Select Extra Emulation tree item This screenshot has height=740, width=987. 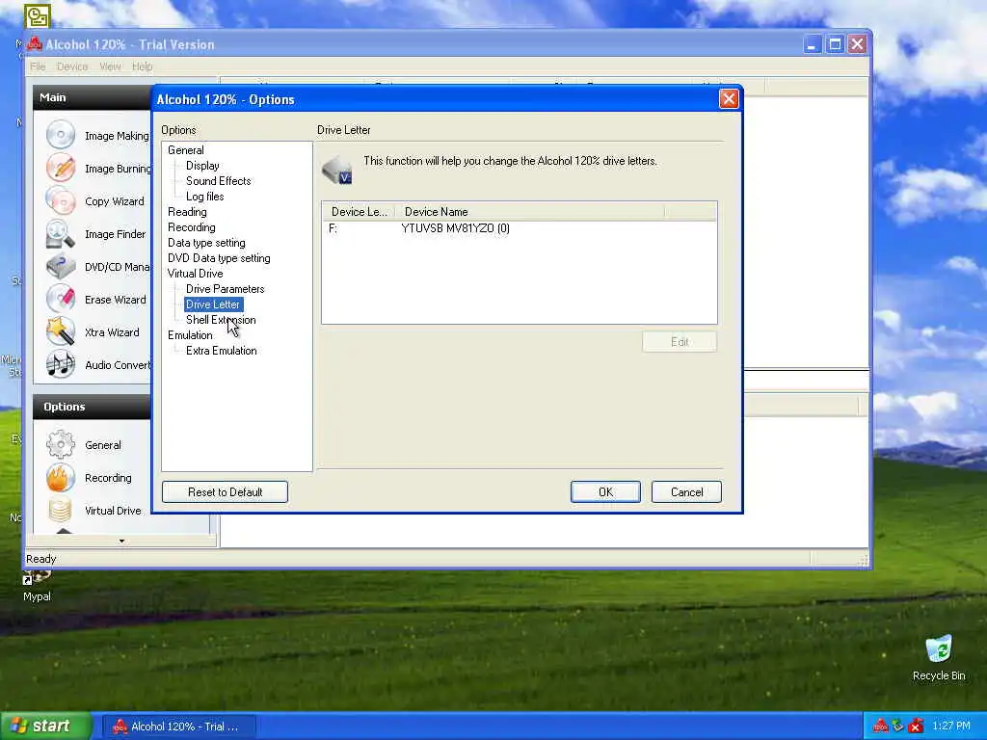tap(222, 351)
